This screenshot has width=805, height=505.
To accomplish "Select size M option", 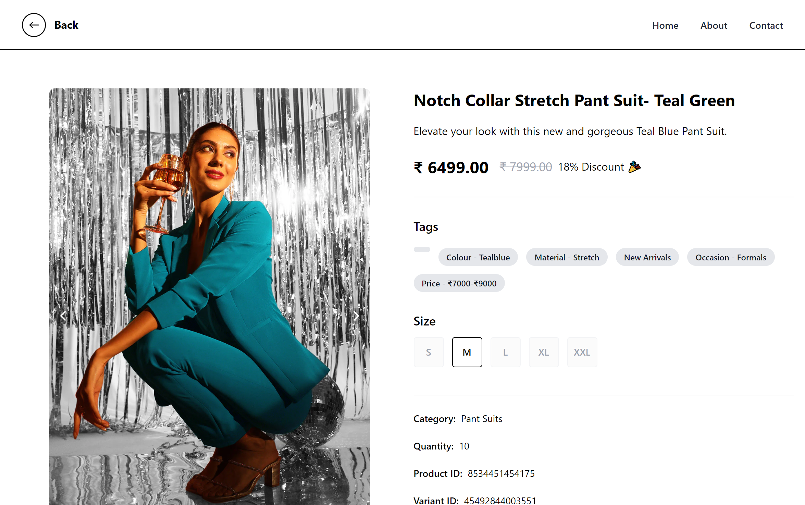I will (x=467, y=352).
